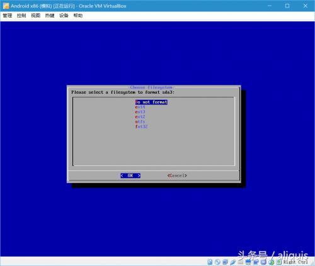Click the Right Ctrl host key label
Screen dimensions: 315x266
295,262
